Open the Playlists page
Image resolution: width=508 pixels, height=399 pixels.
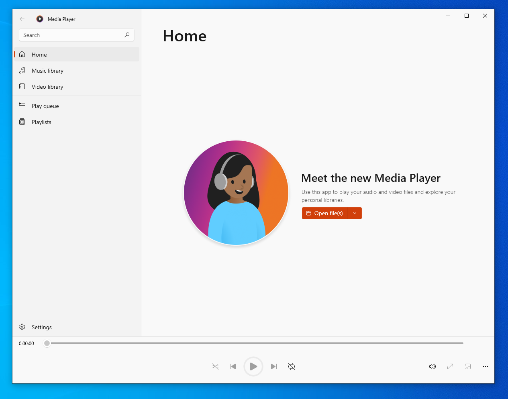[77, 122]
